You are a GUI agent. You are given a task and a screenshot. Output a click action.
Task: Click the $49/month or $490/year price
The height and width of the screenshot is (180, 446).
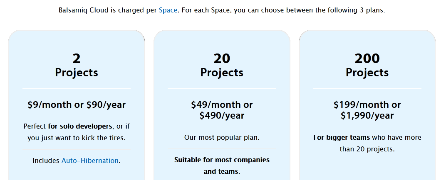point(222,110)
